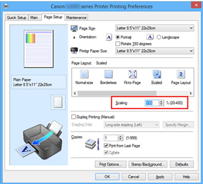Enable Duplex Printing (Manual) checkbox
The height and width of the screenshot is (184, 203).
(74, 117)
